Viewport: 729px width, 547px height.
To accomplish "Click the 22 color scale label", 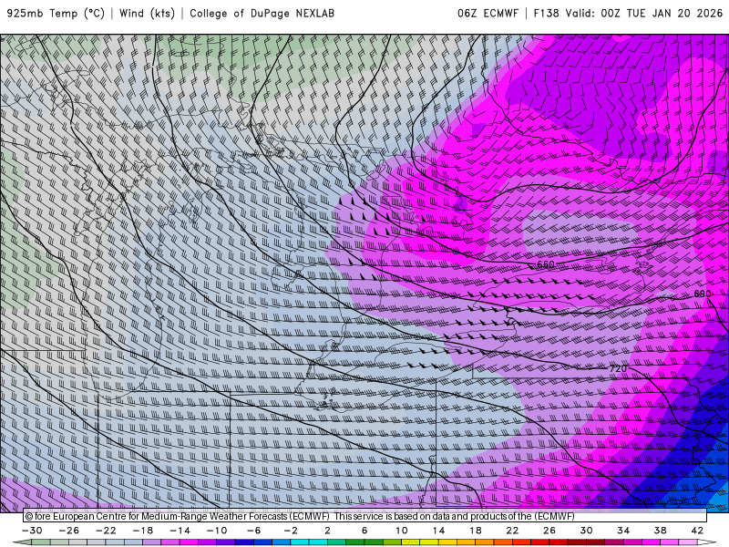I will click(512, 531).
